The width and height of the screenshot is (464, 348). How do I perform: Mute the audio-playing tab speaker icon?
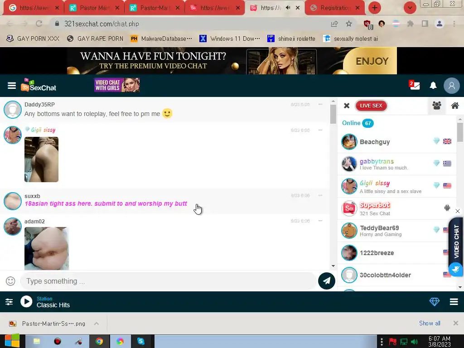tap(288, 8)
